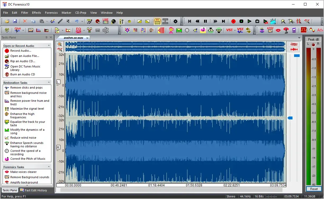Click the muted speaker icon in toolbar
The width and height of the screenshot is (324, 199).
tap(68, 21)
